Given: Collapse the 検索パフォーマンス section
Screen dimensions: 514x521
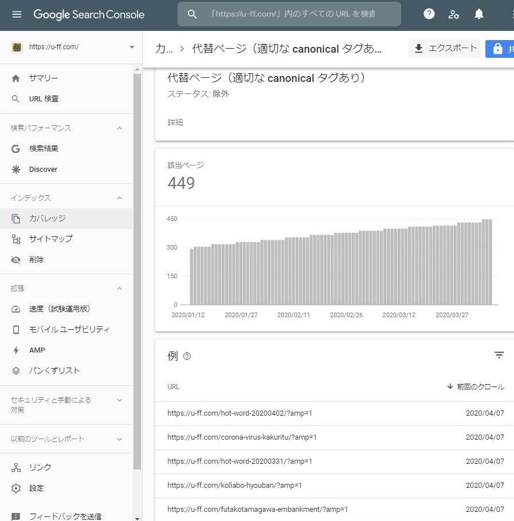Looking at the screenshot, I should tap(119, 128).
